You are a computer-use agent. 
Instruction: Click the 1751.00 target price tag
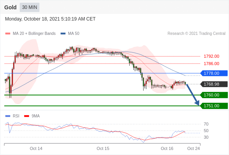(x=214, y=106)
